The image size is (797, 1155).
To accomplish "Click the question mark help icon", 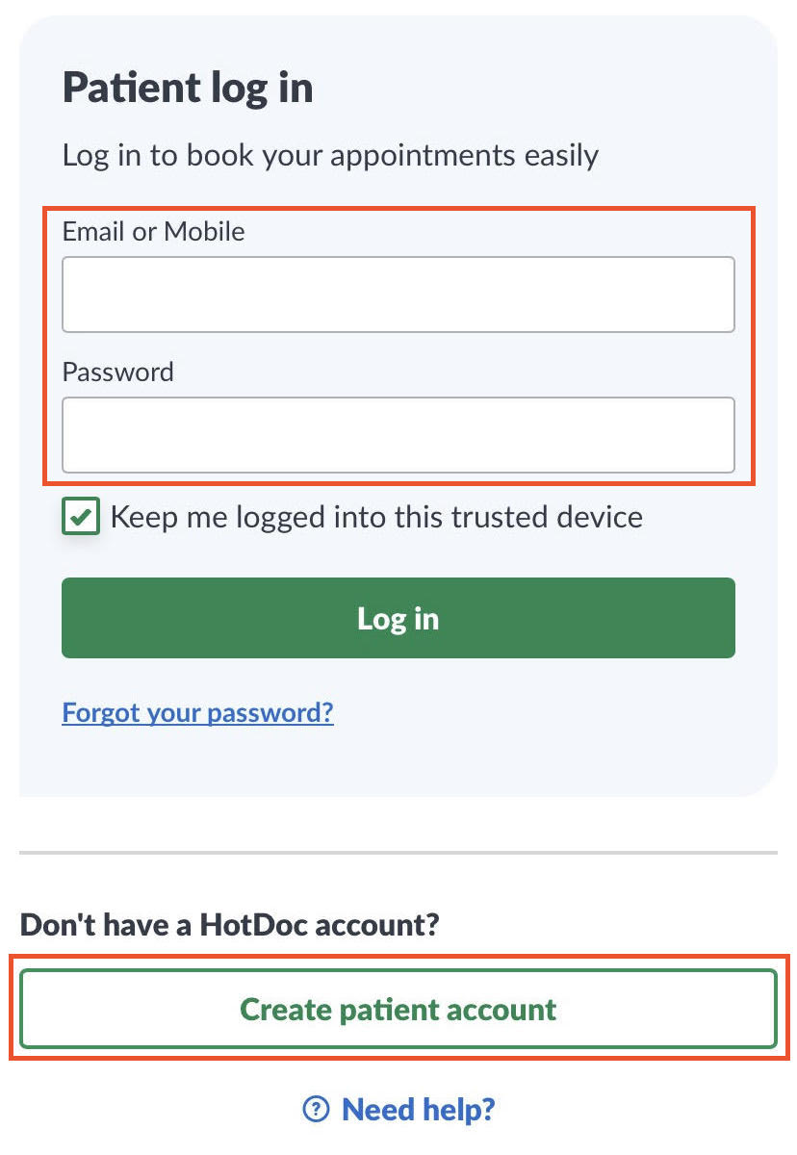I will click(x=316, y=1110).
